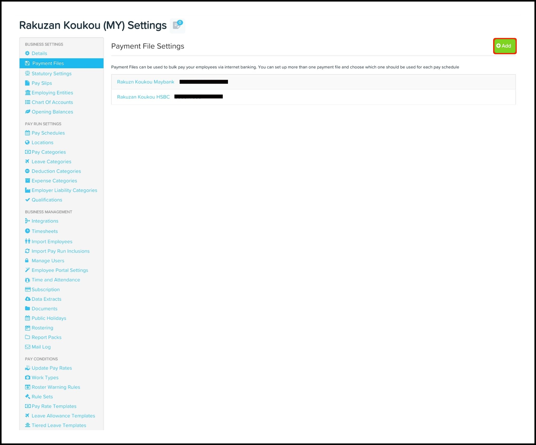The width and height of the screenshot is (536, 445).
Task: Click the airplane icon for Leave Categories
Action: coord(27,161)
